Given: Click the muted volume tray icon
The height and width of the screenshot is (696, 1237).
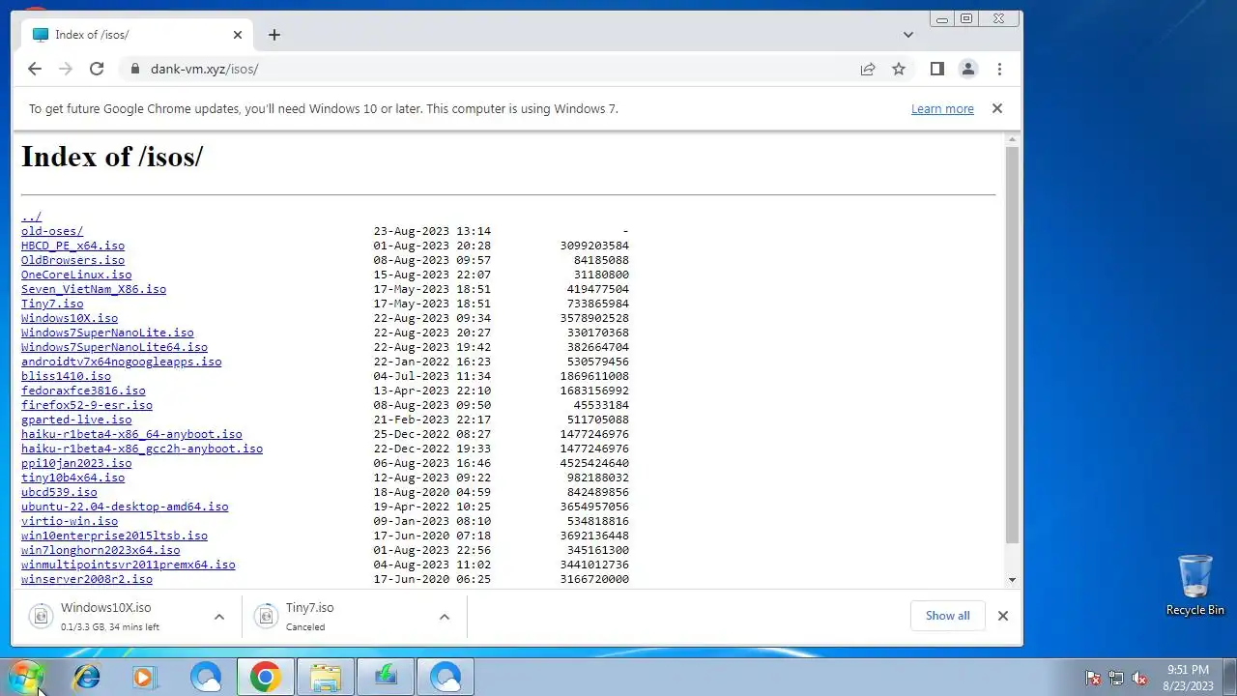Looking at the screenshot, I should pos(1139,678).
